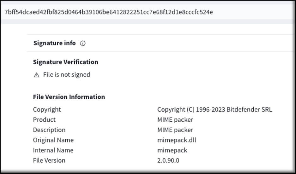The width and height of the screenshot is (296, 174).
Task: Click the Product field label
Action: (44, 120)
